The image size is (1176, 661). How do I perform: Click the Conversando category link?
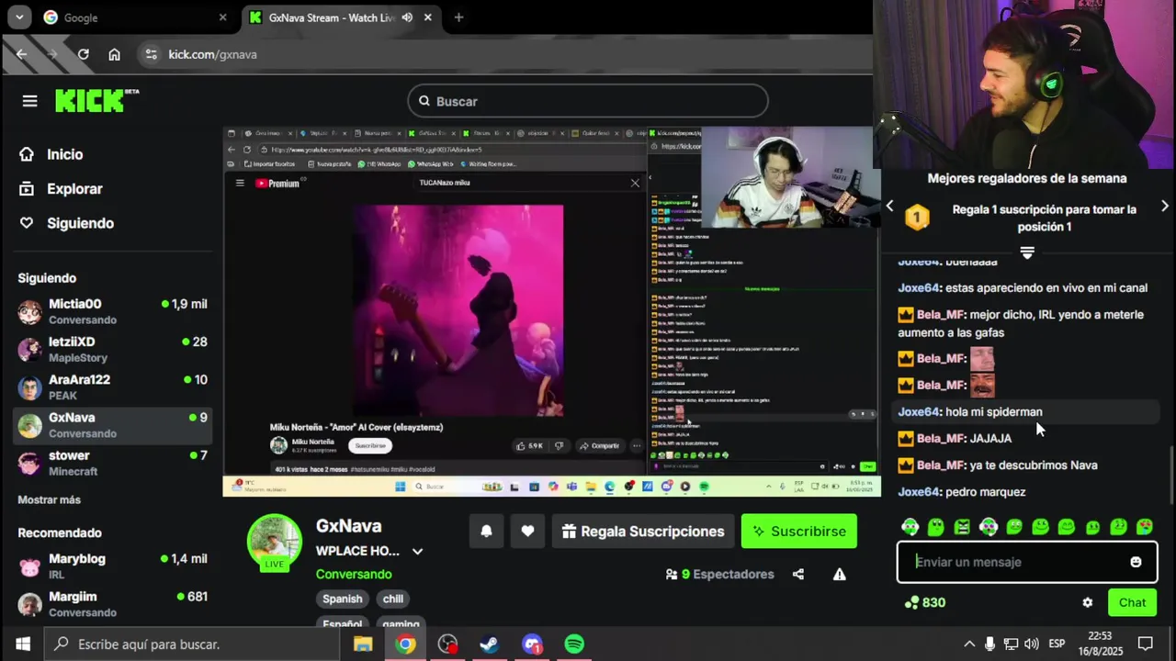click(354, 574)
